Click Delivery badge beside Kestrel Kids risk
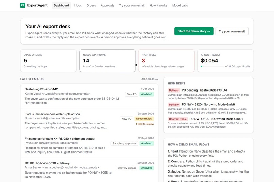The image size is (274, 182). point(174,90)
